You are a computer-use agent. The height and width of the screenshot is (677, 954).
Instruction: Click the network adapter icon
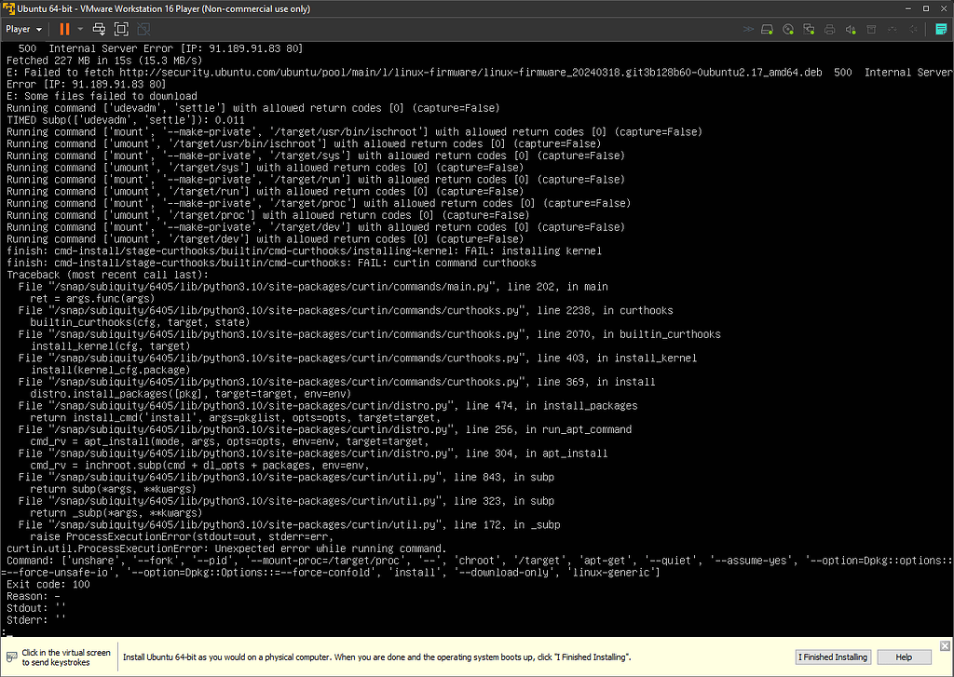(x=809, y=29)
